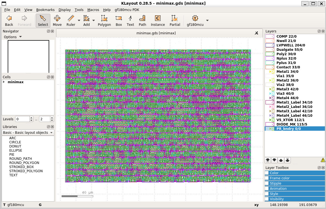Expand the minimax cell tree node
This screenshot has width=326, height=209.
[x=4, y=82]
